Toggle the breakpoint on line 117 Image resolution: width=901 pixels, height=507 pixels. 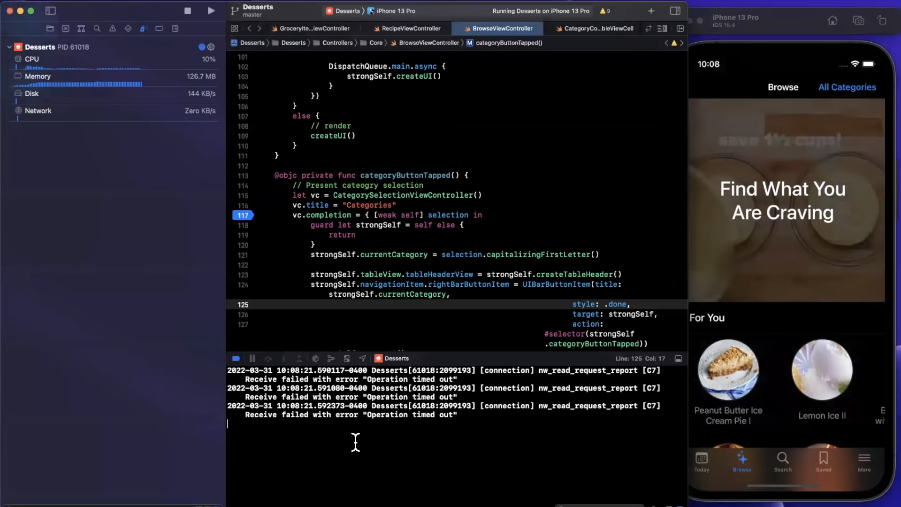(243, 215)
